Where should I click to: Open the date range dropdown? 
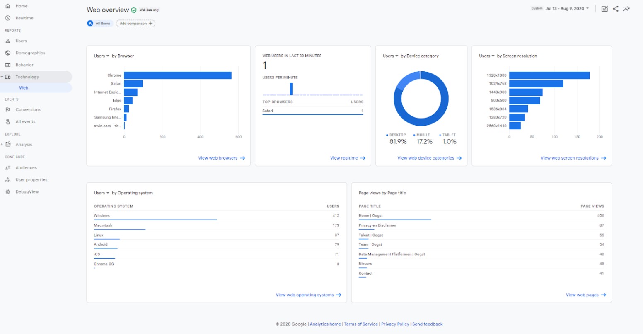tap(561, 9)
